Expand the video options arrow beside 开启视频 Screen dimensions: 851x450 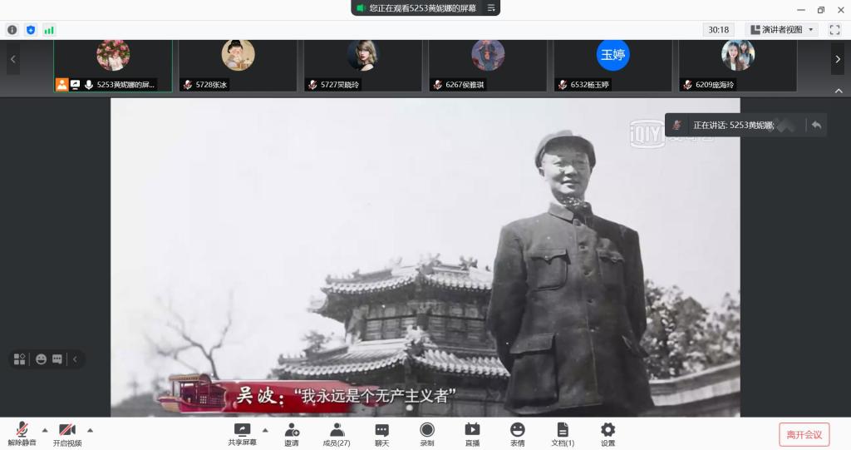[x=90, y=430]
